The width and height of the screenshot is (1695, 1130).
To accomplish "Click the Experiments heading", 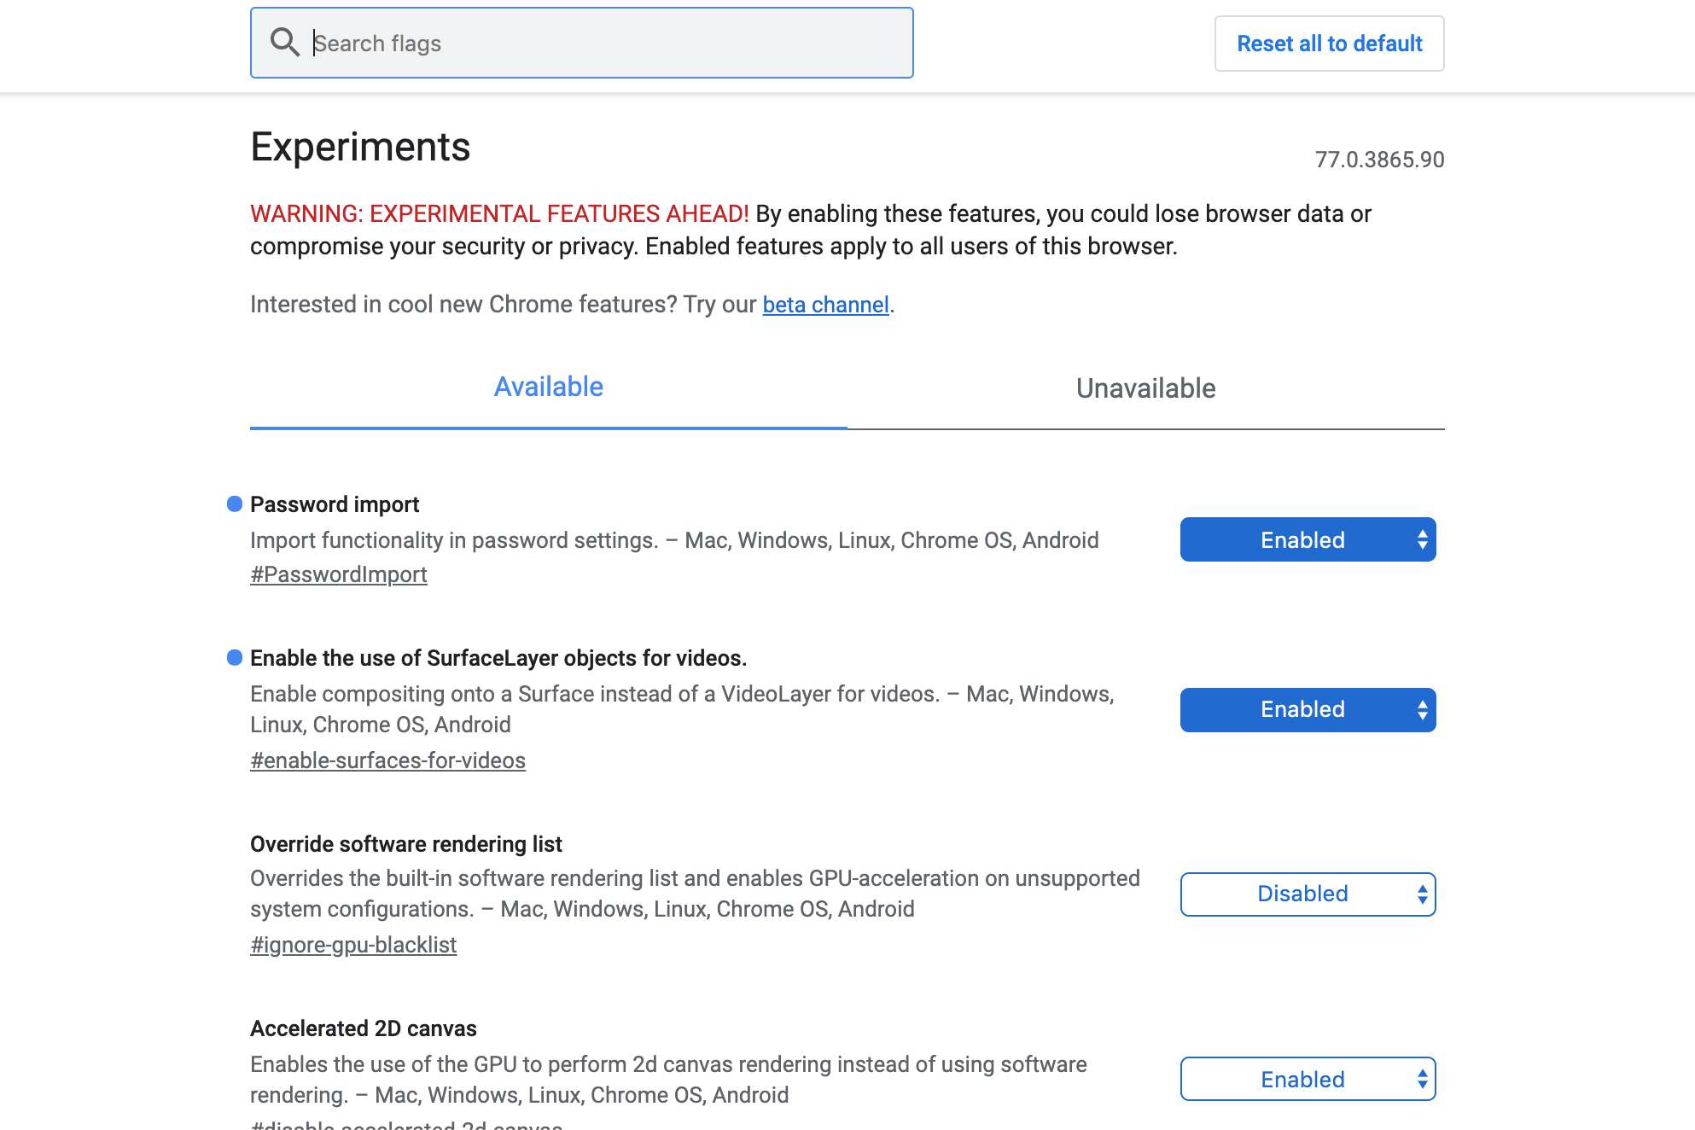I will (x=360, y=147).
